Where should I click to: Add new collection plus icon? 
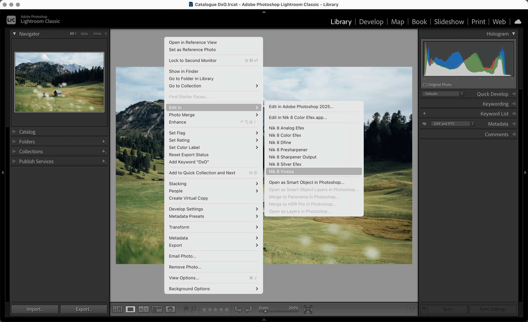coord(104,152)
